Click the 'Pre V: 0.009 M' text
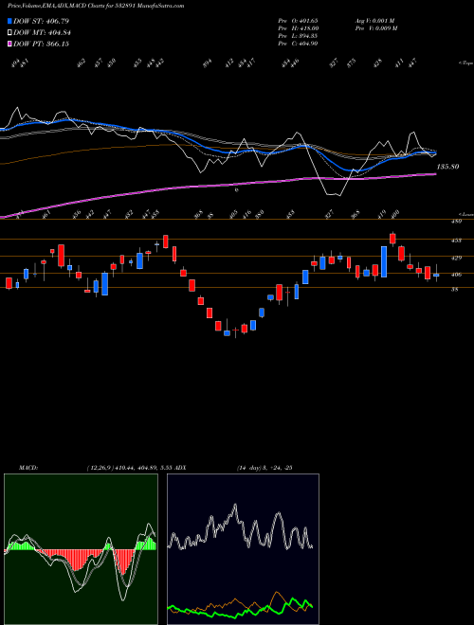 (375, 28)
